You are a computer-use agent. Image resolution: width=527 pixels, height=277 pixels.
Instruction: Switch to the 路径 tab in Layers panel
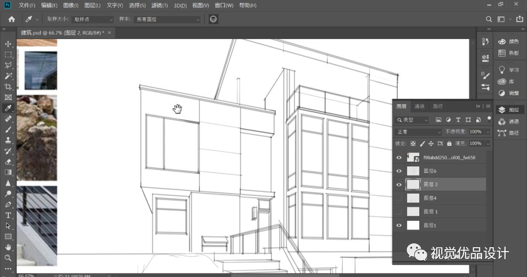click(x=438, y=106)
